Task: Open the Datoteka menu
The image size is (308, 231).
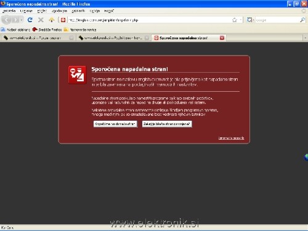Action: (9, 10)
